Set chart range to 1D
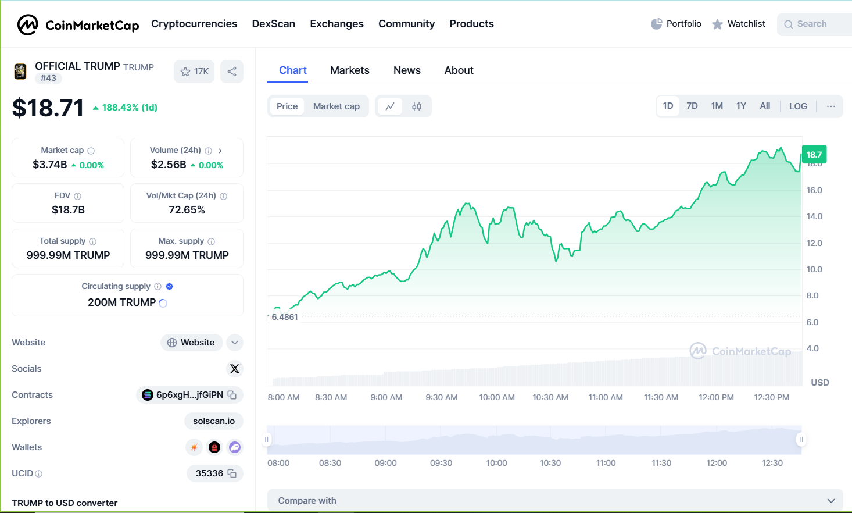Viewport: 852px width, 513px height. [x=668, y=106]
